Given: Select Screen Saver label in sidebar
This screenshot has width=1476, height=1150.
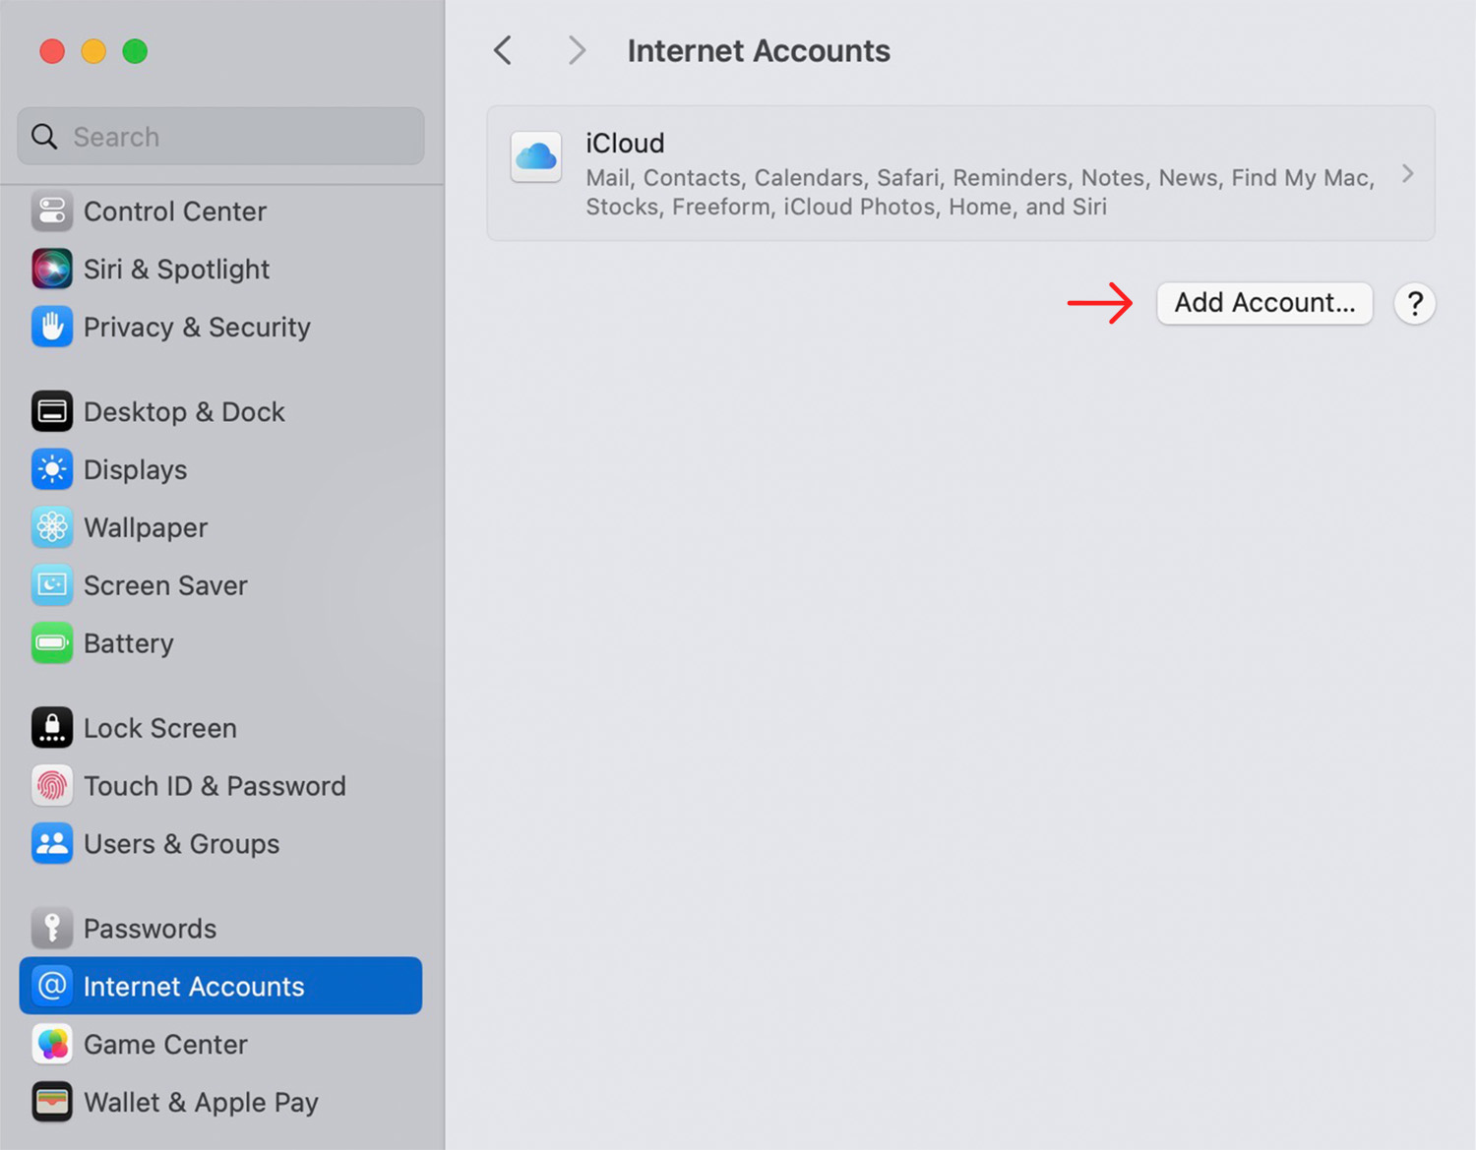Looking at the screenshot, I should click(x=165, y=585).
